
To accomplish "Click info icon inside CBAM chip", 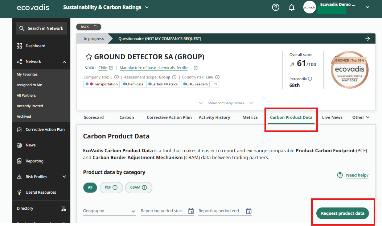I will pyautogui.click(x=144, y=187).
